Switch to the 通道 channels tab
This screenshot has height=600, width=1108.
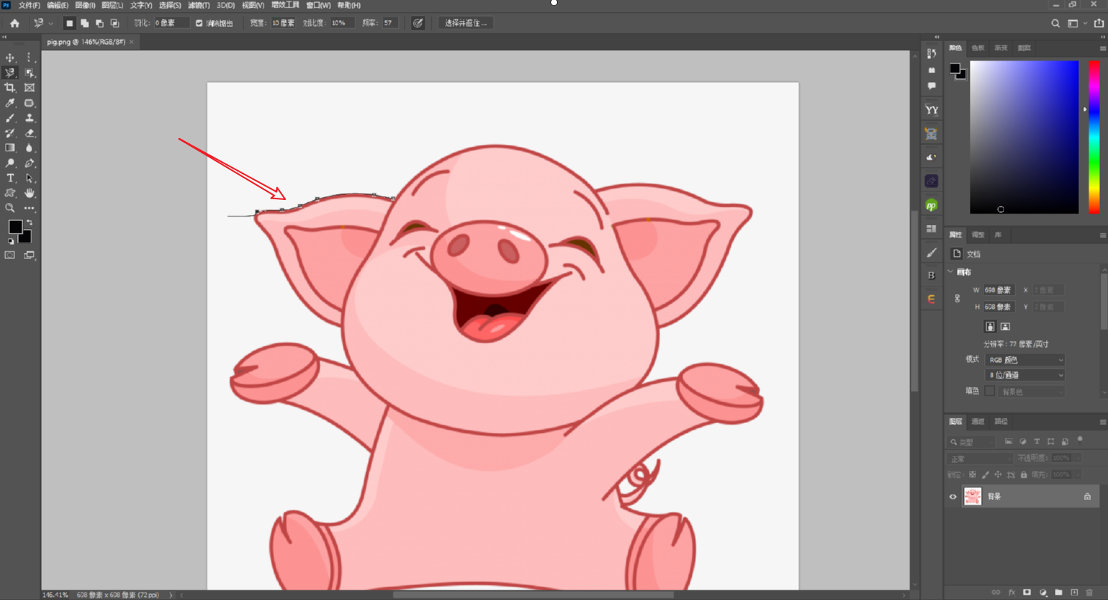pyautogui.click(x=978, y=422)
